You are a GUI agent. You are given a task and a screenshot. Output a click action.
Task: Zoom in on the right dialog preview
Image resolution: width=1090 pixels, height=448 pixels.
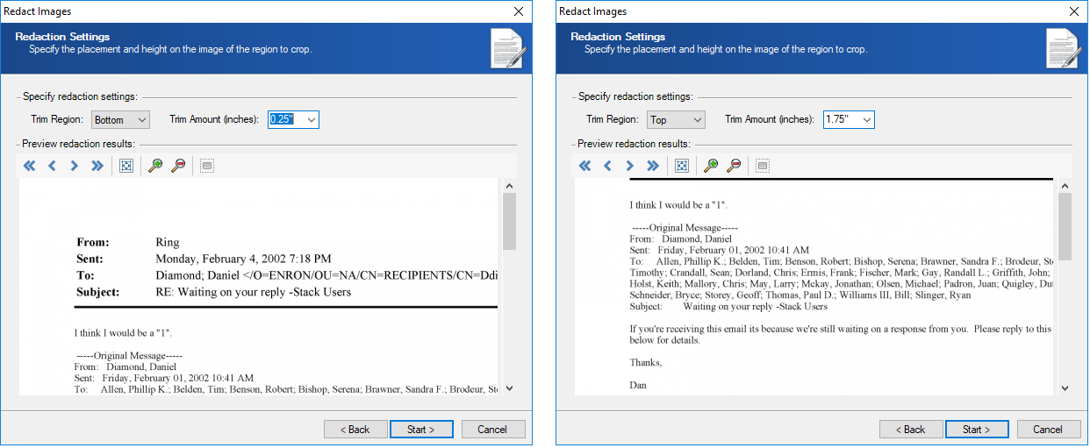(x=711, y=166)
